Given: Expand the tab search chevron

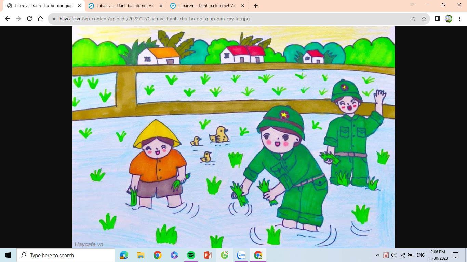Looking at the screenshot, I should 412,5.
